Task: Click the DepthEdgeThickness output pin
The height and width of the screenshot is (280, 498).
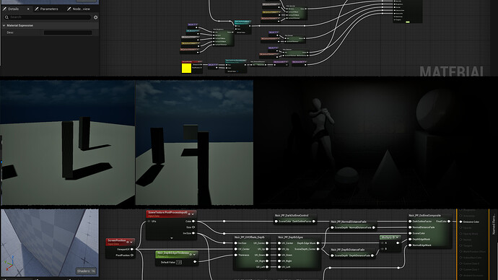Action: coord(195,262)
